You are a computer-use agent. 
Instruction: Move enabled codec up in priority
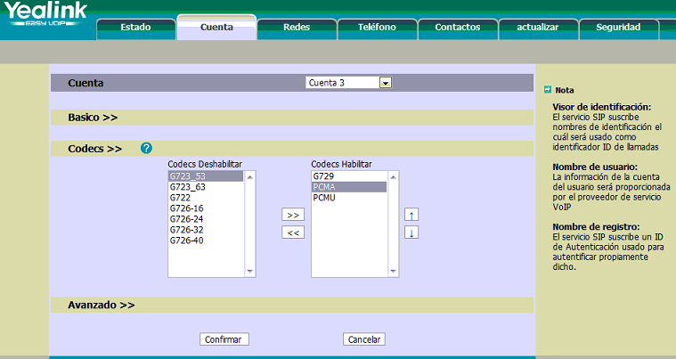tap(411, 215)
